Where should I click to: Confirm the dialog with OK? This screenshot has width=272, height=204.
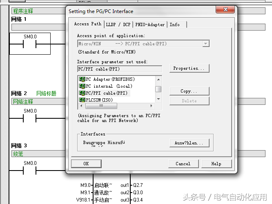86,164
